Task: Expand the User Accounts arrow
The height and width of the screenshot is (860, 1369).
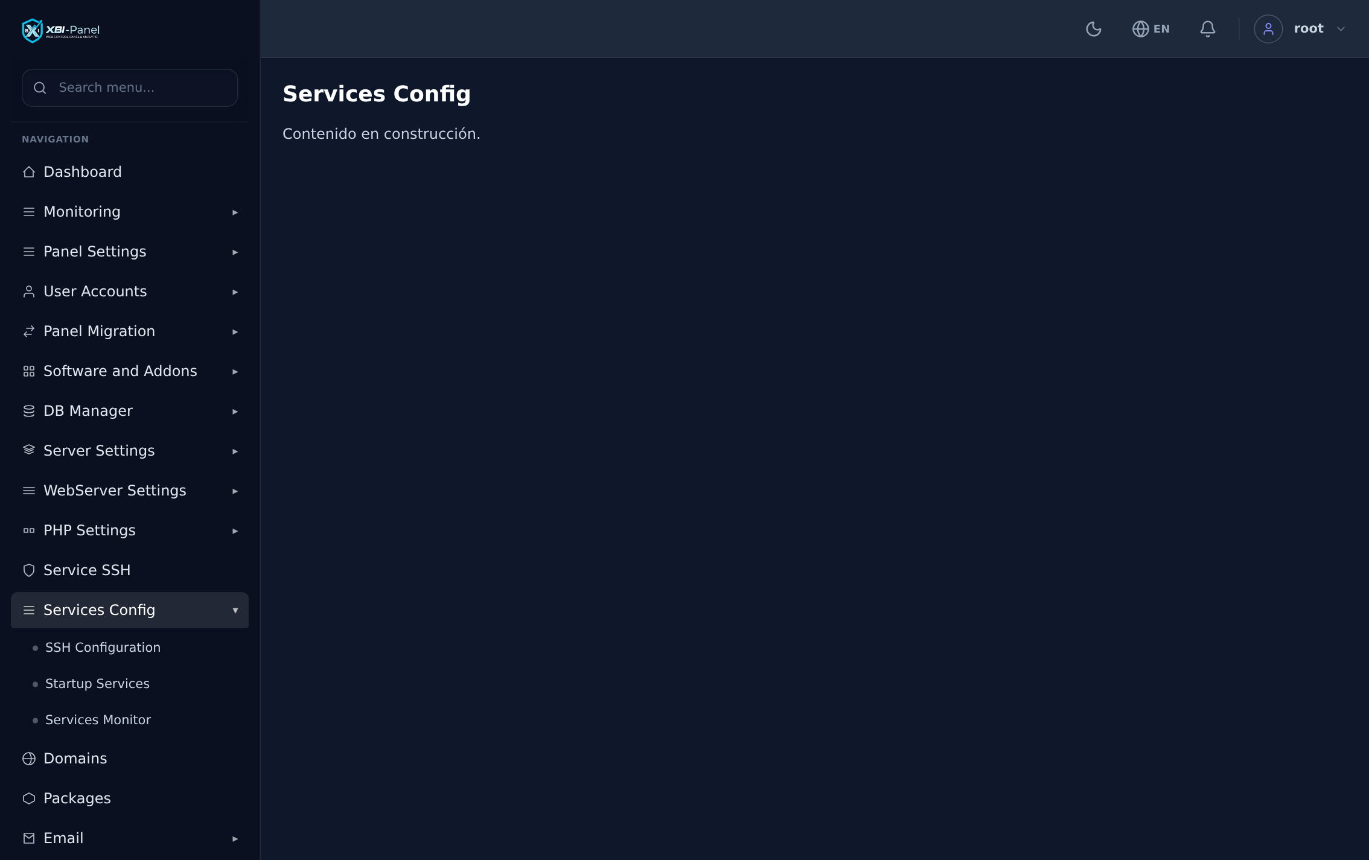Action: point(235,292)
